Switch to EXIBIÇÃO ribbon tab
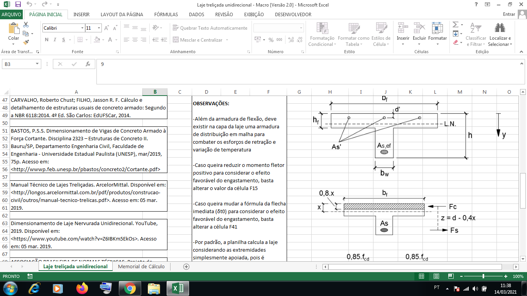 point(254,14)
